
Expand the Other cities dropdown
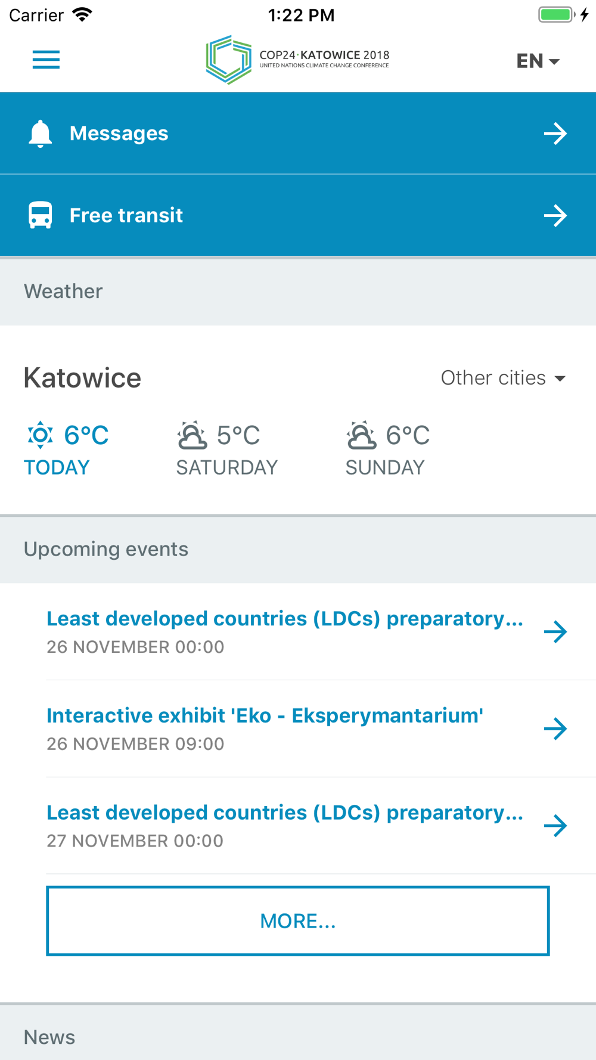point(503,378)
